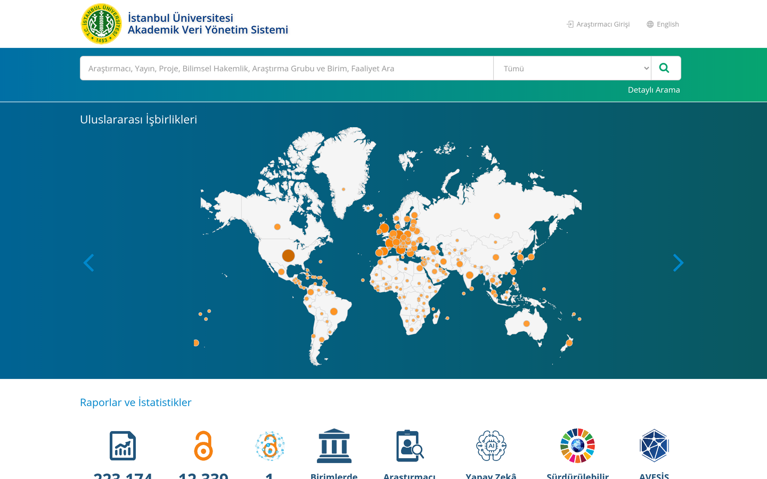Open the Birimlerde institution building icon

tap(334, 445)
